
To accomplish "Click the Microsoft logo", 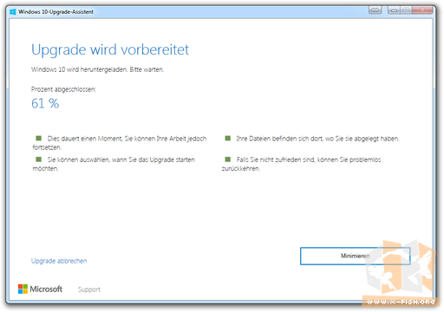I will tap(40, 289).
